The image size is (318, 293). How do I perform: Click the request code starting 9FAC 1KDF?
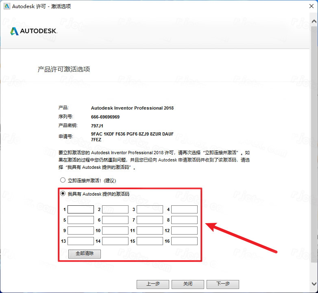132,137
